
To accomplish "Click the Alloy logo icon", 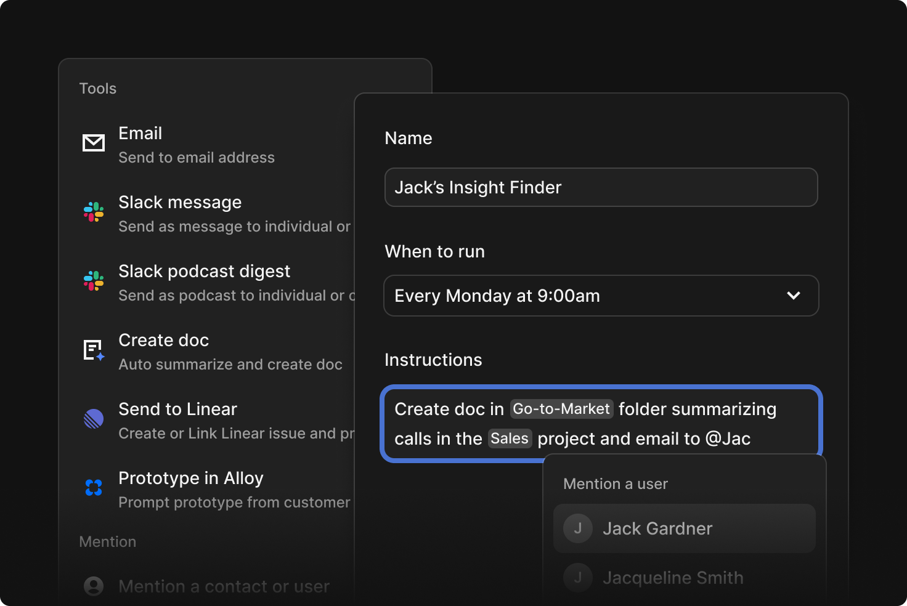I will (x=94, y=488).
